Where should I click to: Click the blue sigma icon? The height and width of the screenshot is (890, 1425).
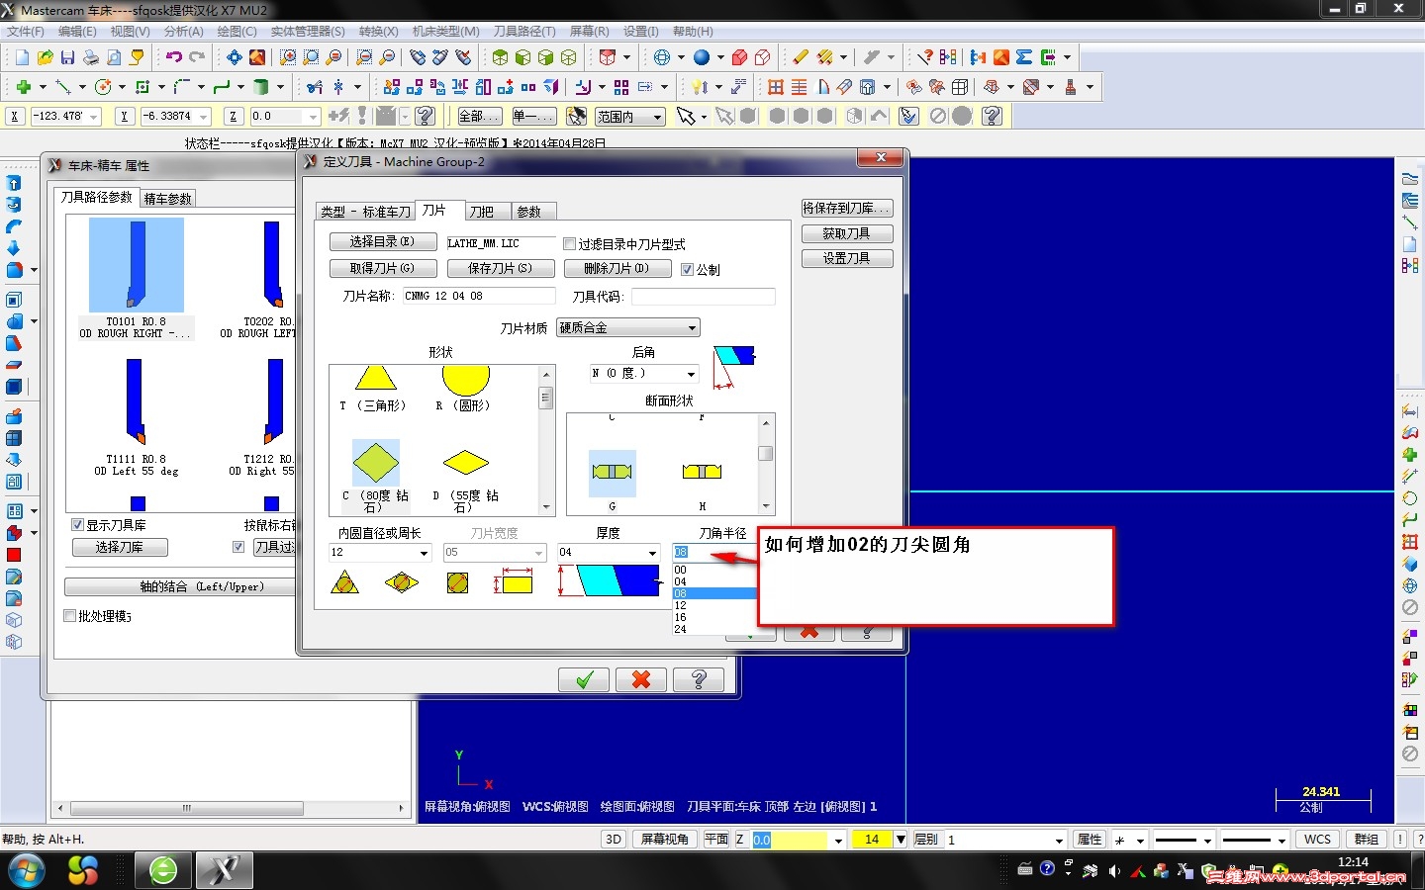pyautogui.click(x=1024, y=57)
